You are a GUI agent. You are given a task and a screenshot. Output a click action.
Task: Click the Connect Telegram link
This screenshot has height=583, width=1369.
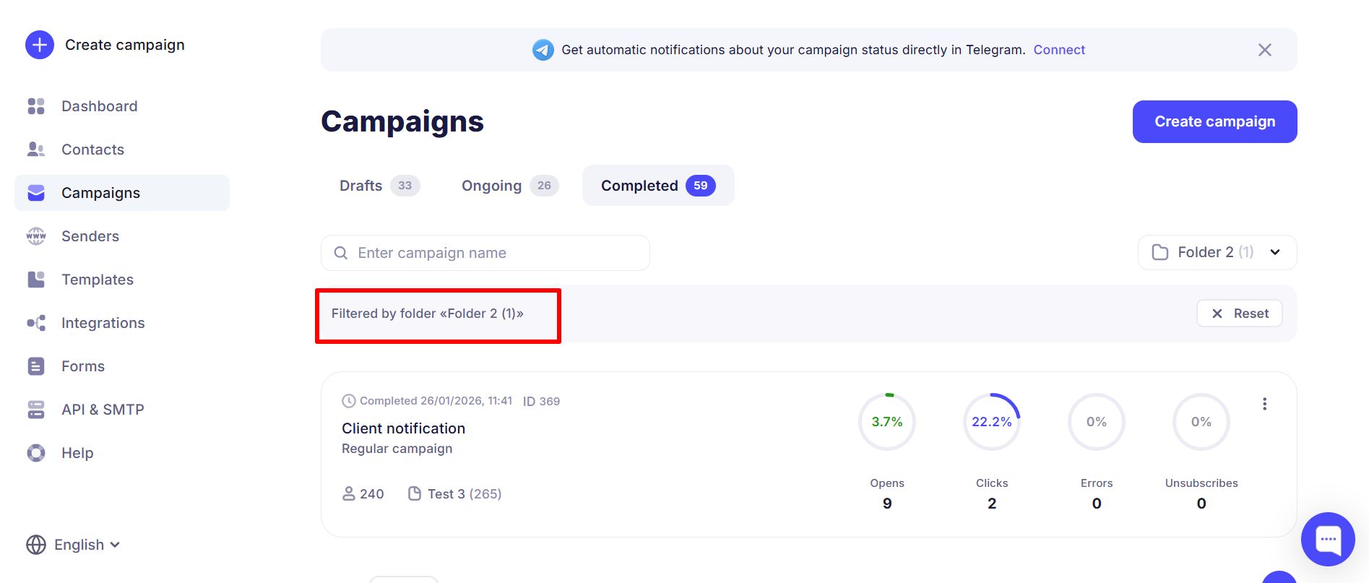(1058, 50)
